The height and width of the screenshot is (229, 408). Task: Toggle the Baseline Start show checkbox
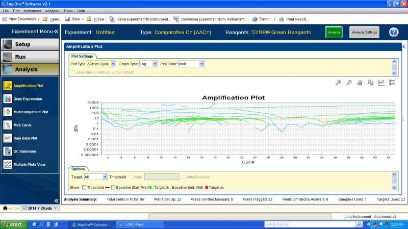[113, 187]
